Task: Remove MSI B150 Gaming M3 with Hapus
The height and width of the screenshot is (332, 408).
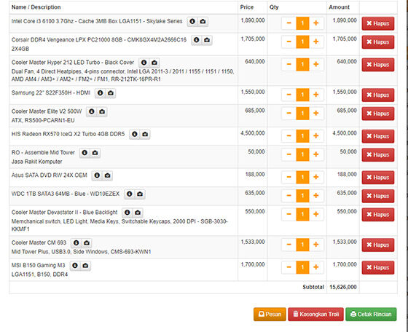Action: [378, 267]
